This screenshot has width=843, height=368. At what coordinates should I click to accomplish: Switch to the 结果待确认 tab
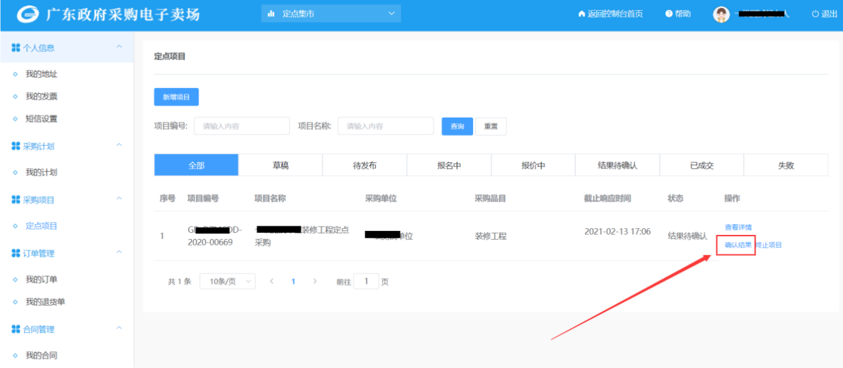coord(617,166)
